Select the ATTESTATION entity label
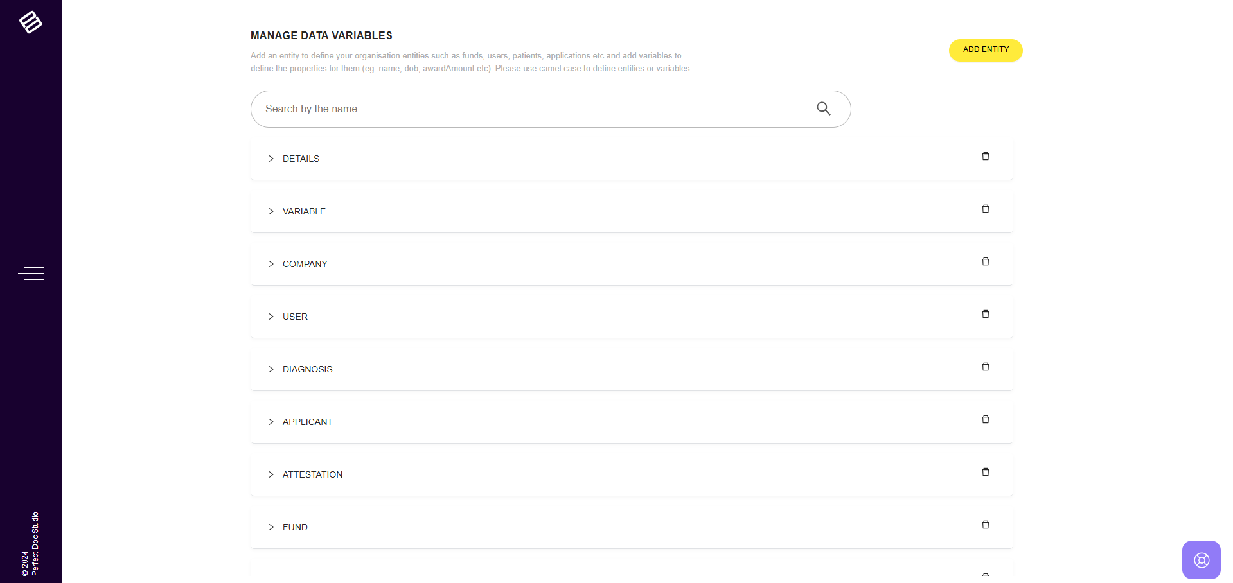This screenshot has height=583, width=1233. [x=312, y=474]
